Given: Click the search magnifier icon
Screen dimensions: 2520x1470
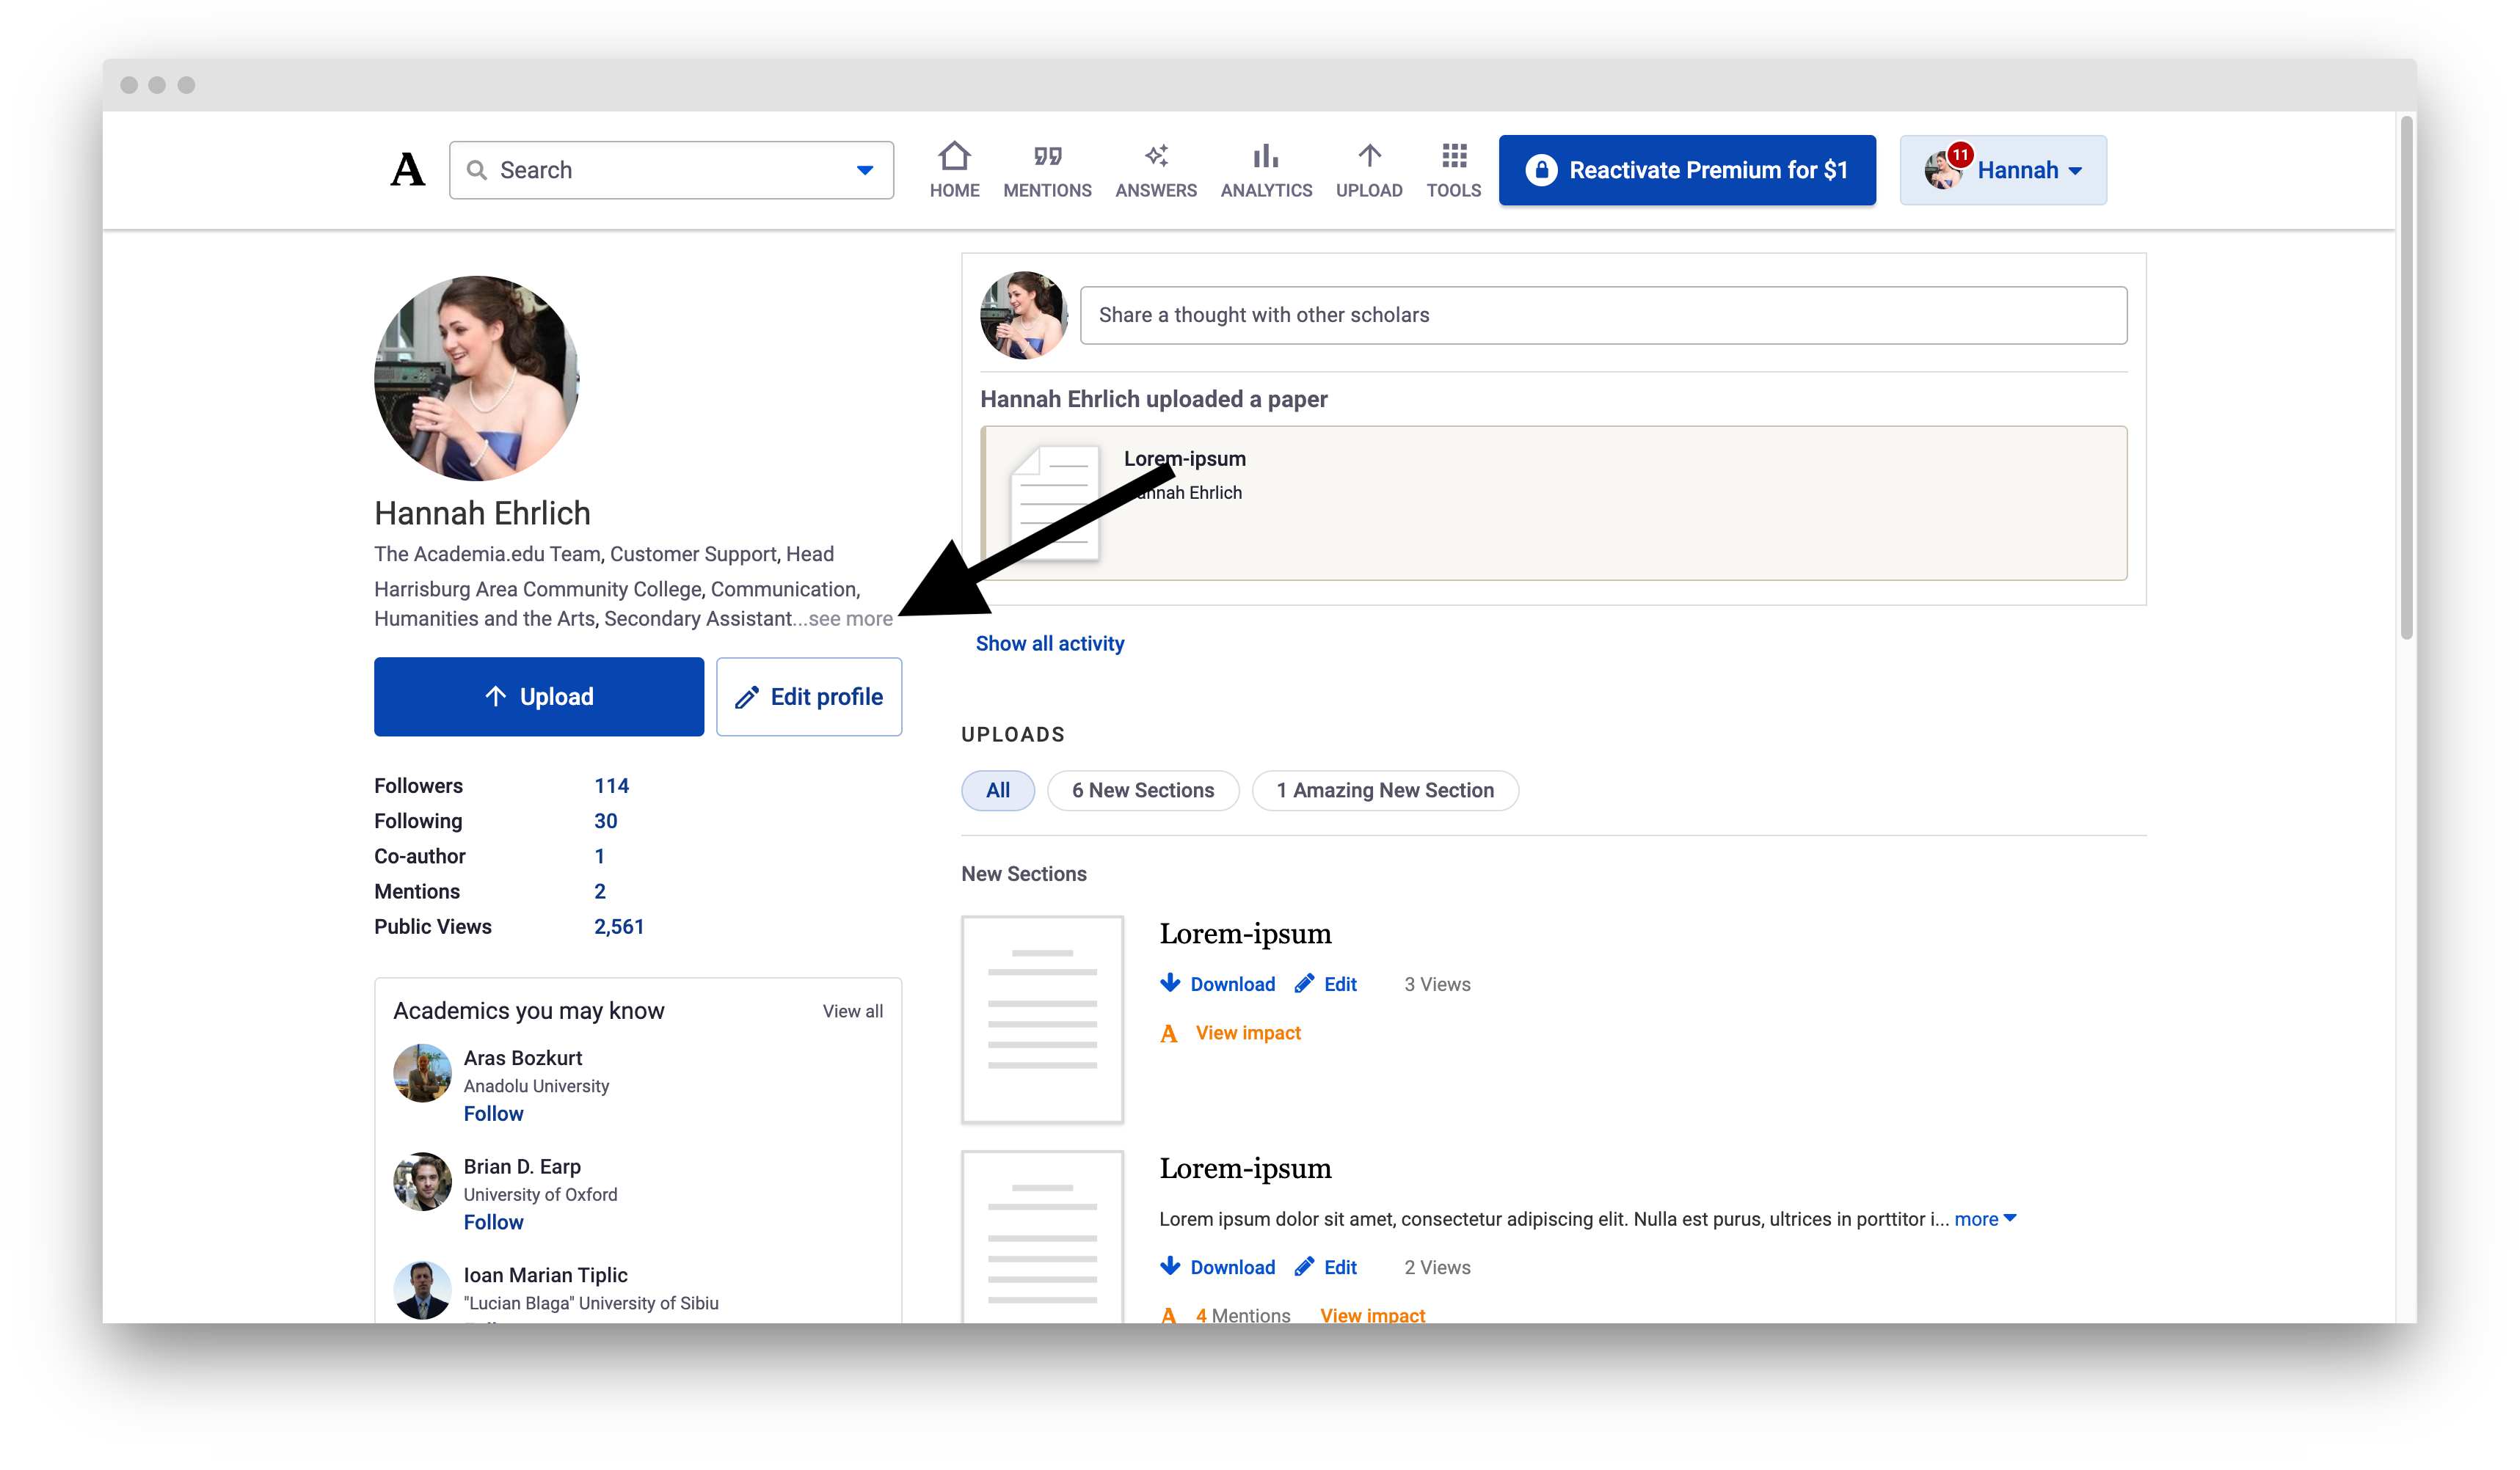Looking at the screenshot, I should click(x=479, y=170).
